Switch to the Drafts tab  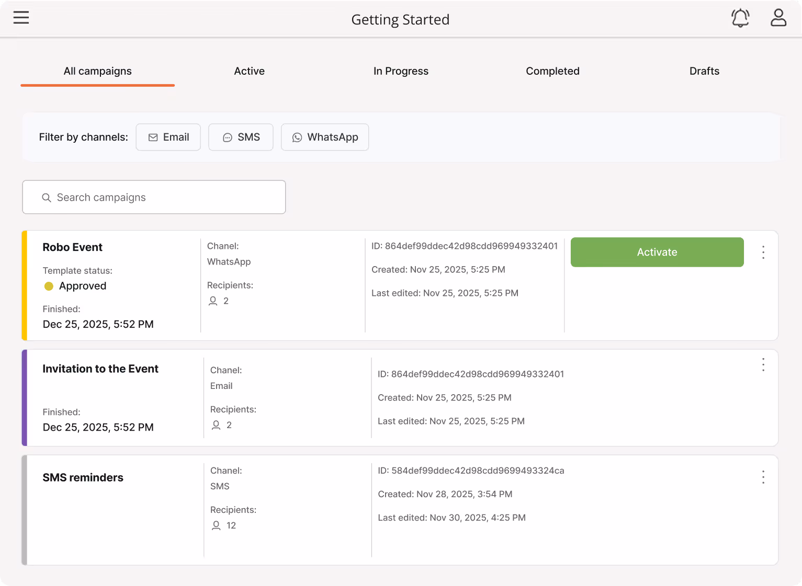click(704, 71)
